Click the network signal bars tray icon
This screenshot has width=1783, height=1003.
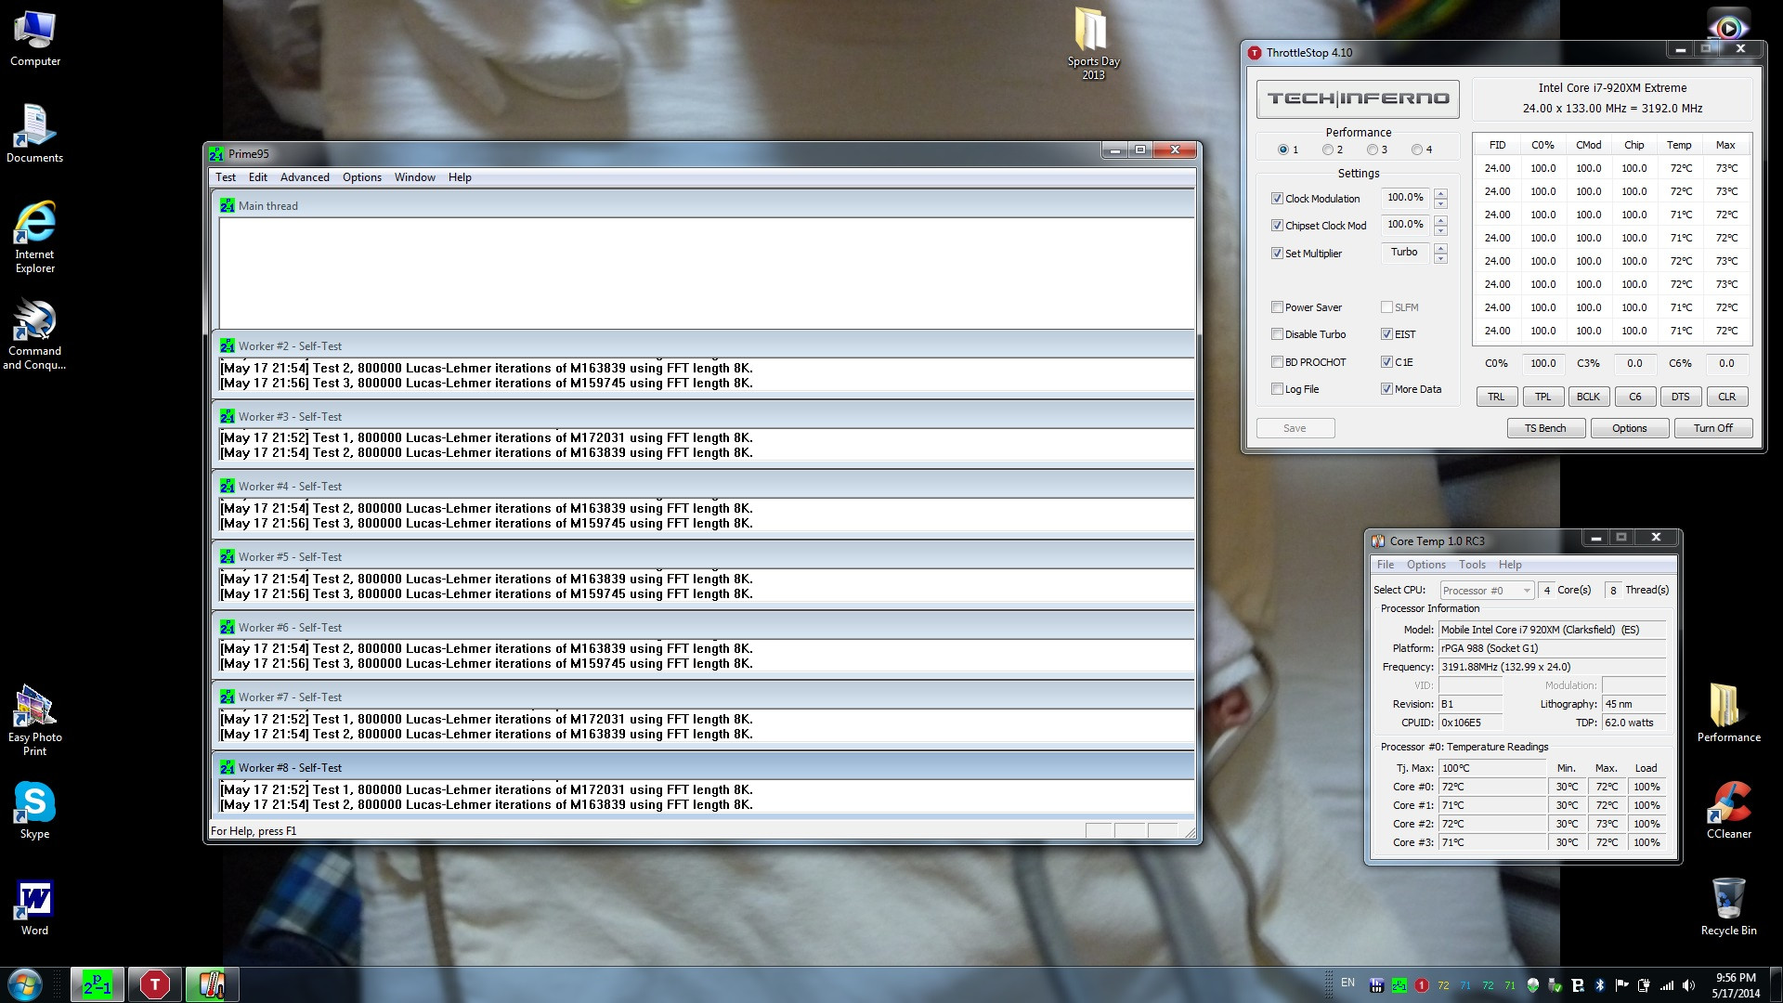click(x=1667, y=985)
